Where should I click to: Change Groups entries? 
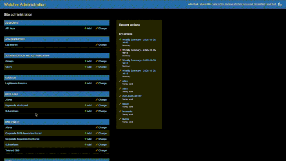pyautogui.click(x=101, y=61)
